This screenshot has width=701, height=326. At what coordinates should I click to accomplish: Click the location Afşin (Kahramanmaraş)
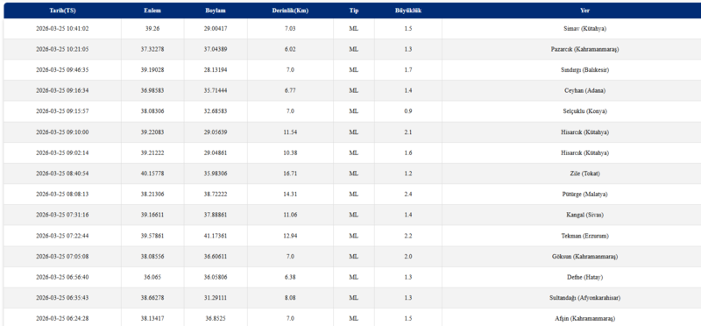[x=584, y=319]
